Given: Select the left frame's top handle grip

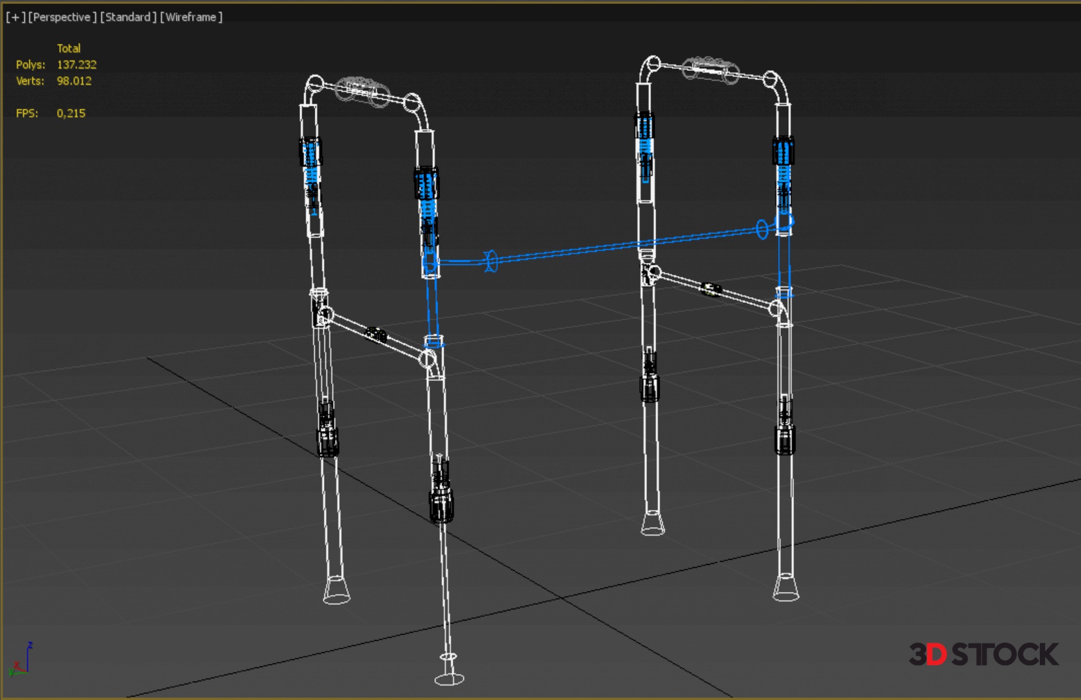Looking at the screenshot, I should click(x=361, y=92).
